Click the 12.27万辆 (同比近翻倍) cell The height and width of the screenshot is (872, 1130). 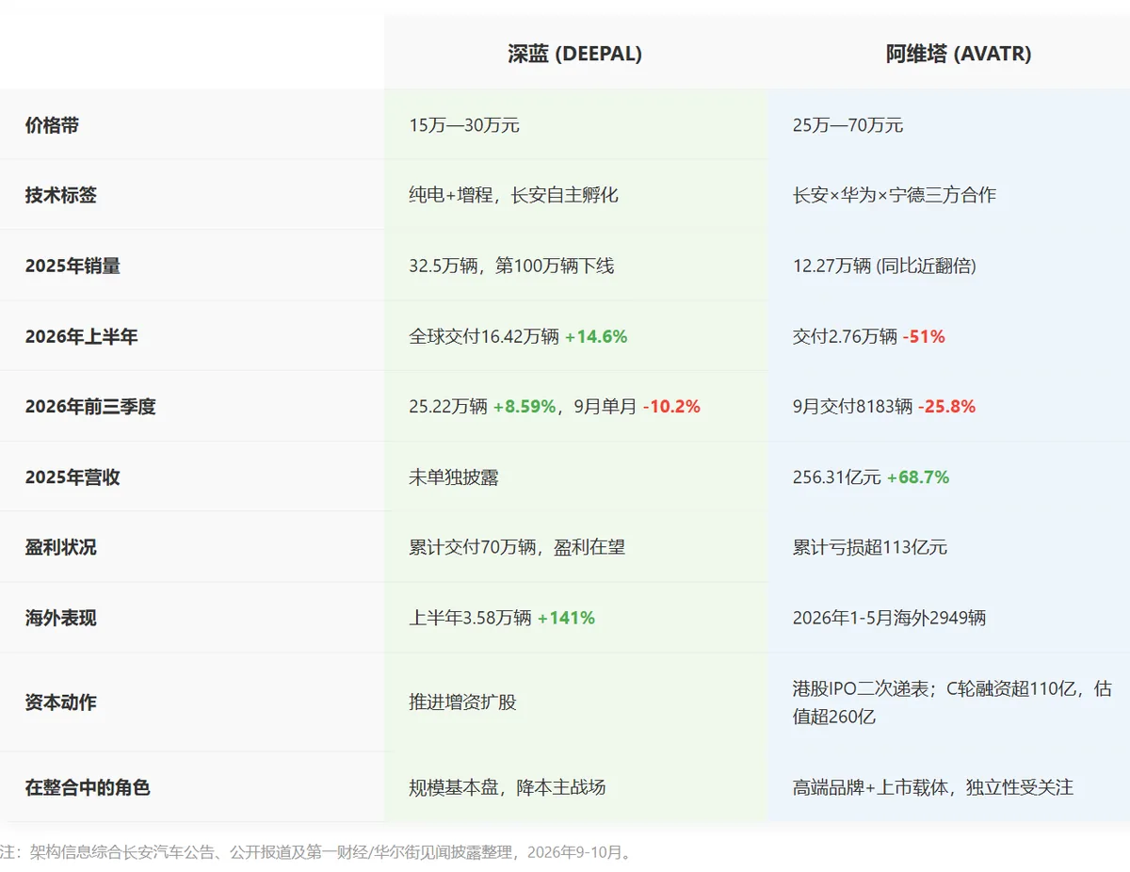(x=948, y=266)
